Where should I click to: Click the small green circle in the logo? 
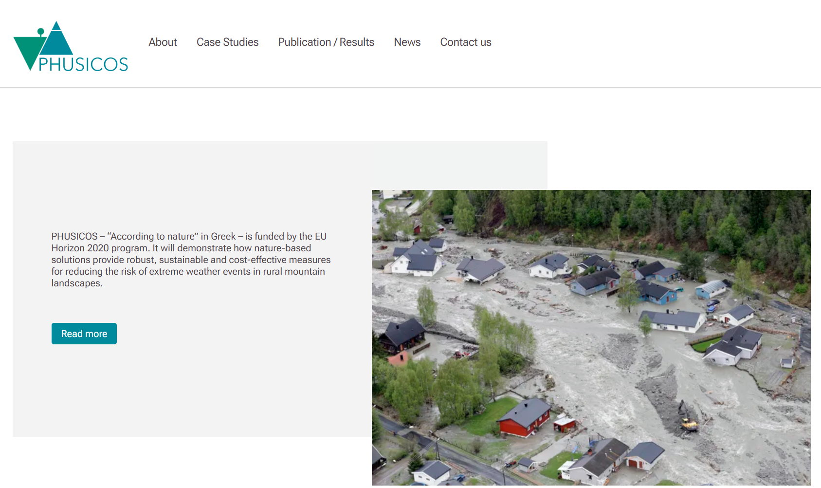coord(41,32)
